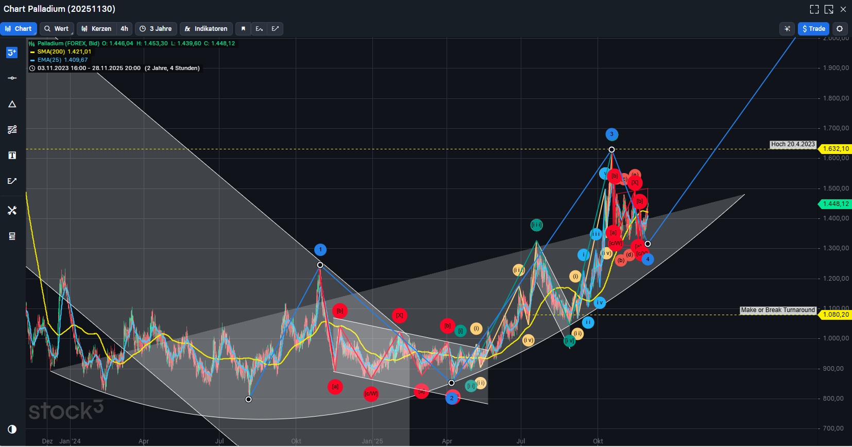852x447 pixels.
Task: Click the sparkle AI assistant icon
Action: 787,29
